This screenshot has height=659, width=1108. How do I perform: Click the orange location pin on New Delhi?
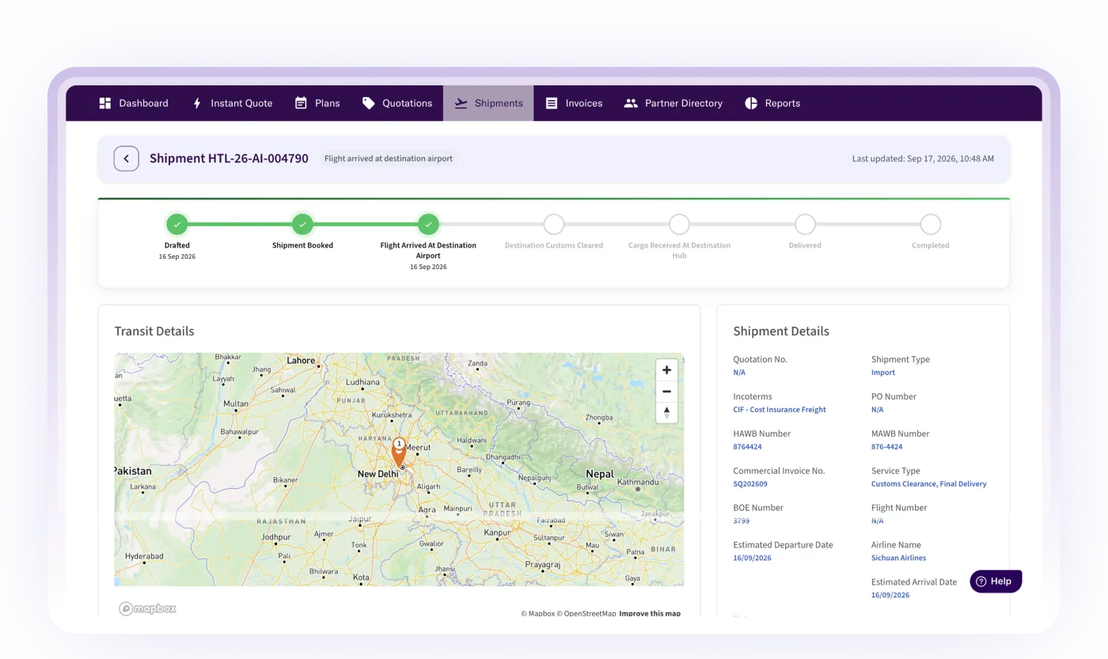tap(400, 453)
